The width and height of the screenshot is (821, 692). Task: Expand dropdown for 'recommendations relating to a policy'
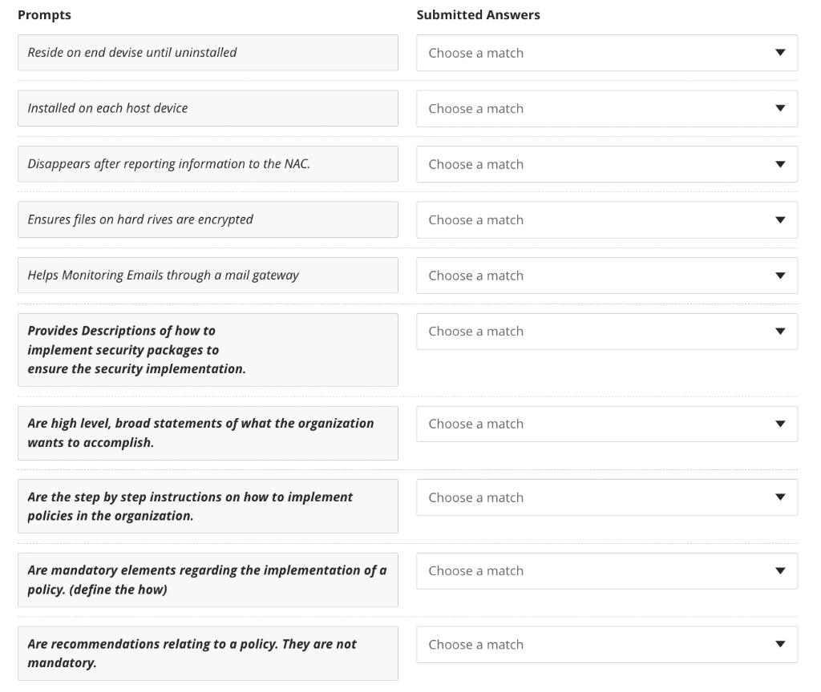606,645
